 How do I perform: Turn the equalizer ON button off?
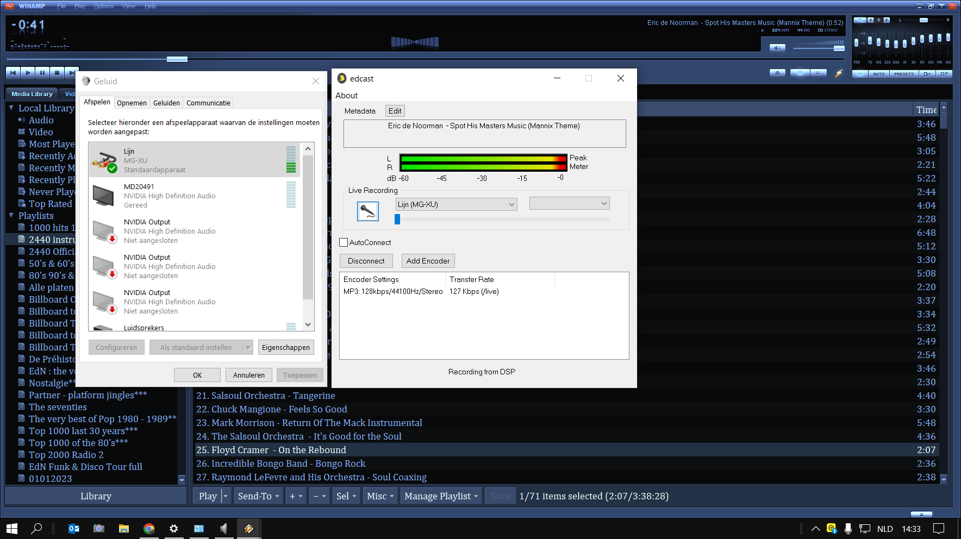pos(860,74)
